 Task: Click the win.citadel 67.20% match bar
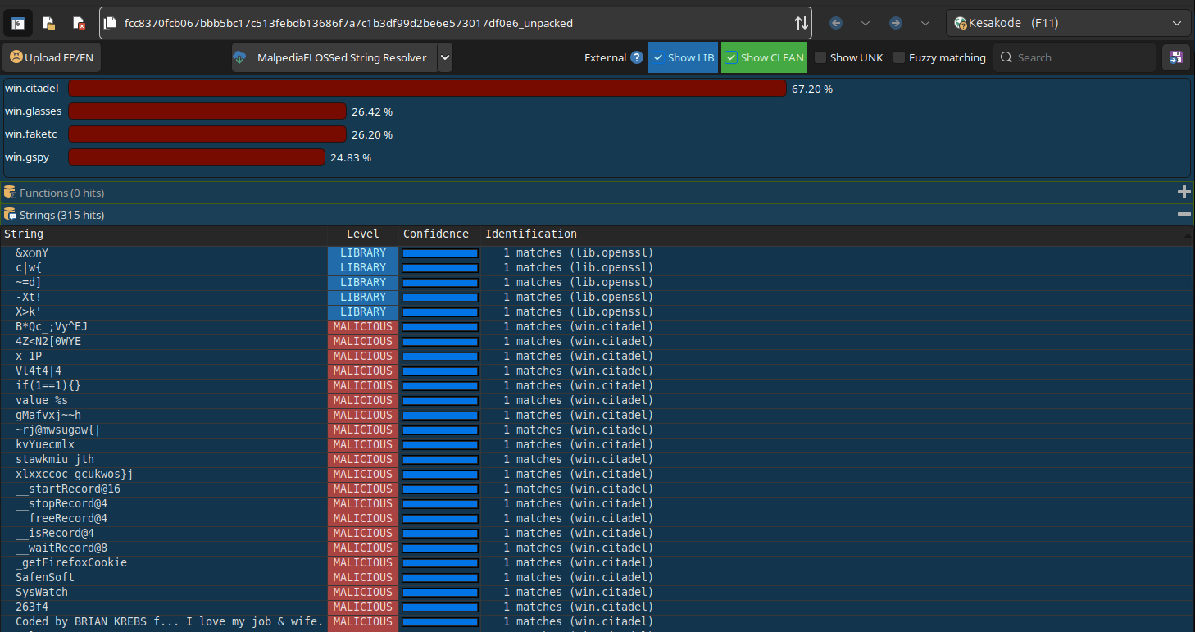[427, 88]
